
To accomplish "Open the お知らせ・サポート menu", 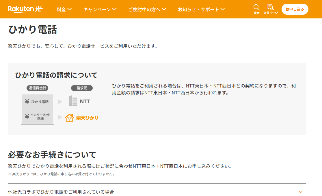I will pyautogui.click(x=201, y=9).
